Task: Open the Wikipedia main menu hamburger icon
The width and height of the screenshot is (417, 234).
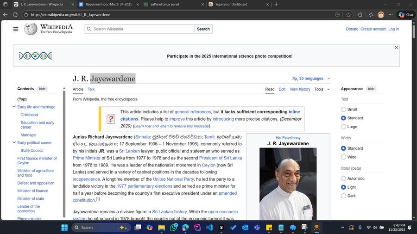Action: (16, 29)
